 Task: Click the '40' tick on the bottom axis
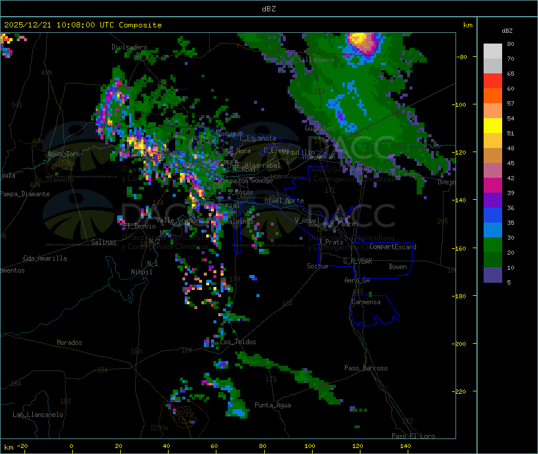(x=166, y=446)
